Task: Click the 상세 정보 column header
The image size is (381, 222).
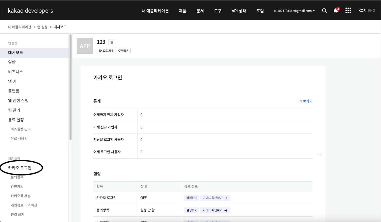Action: click(x=191, y=186)
